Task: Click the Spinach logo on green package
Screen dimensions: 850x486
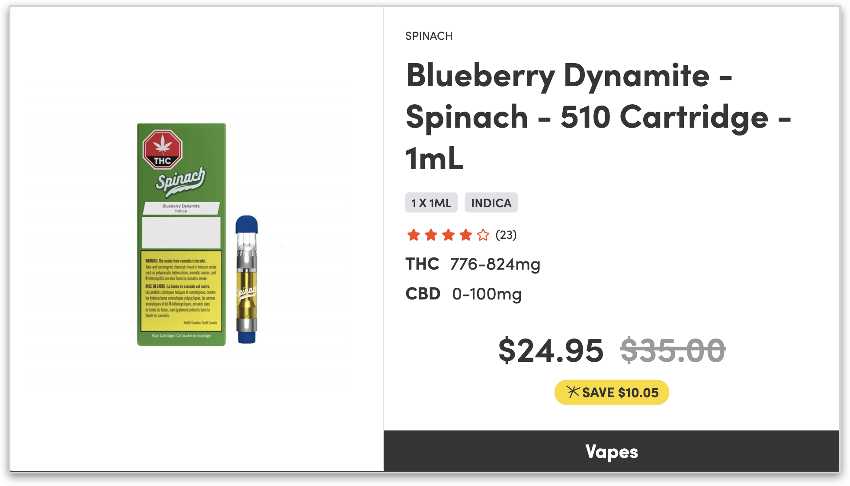Action: (181, 182)
